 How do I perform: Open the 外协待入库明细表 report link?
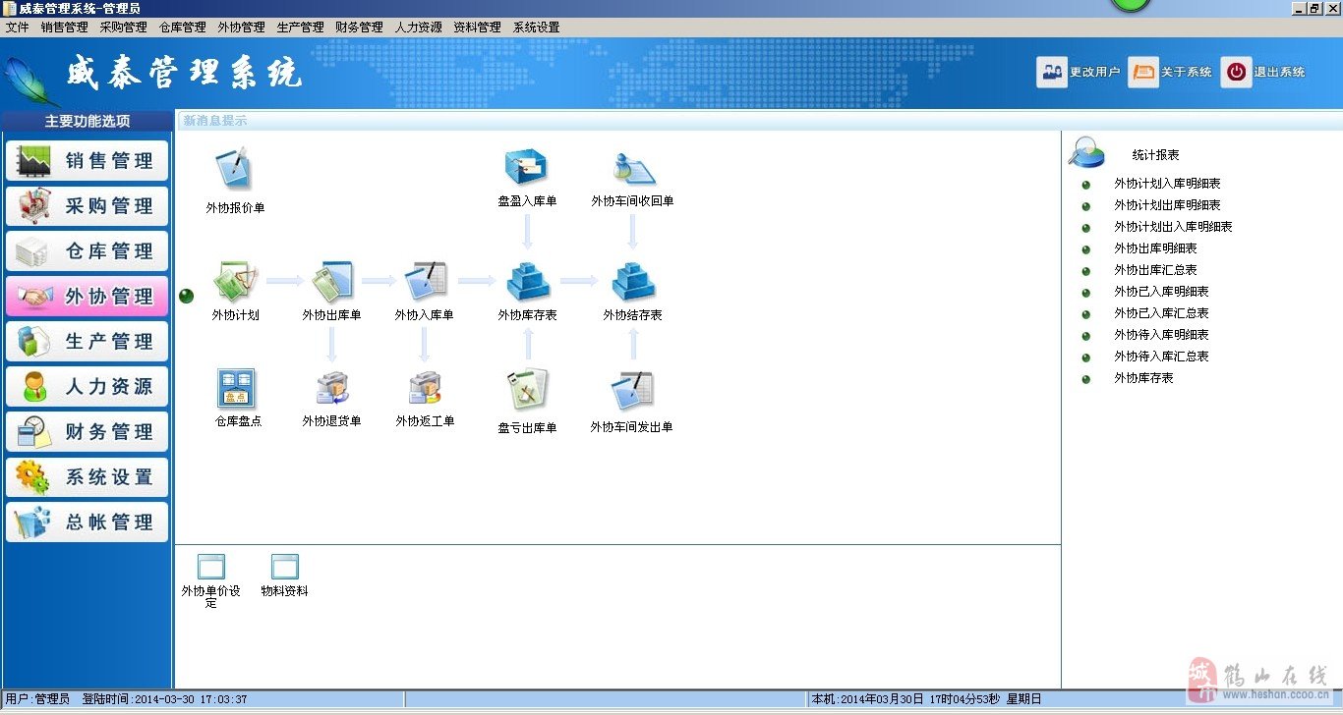coord(1161,335)
